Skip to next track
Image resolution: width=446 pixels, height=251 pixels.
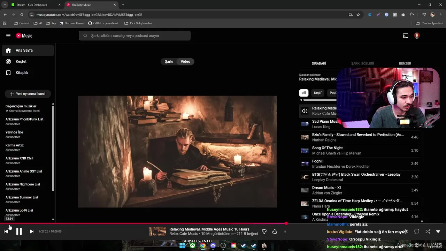(x=32, y=231)
